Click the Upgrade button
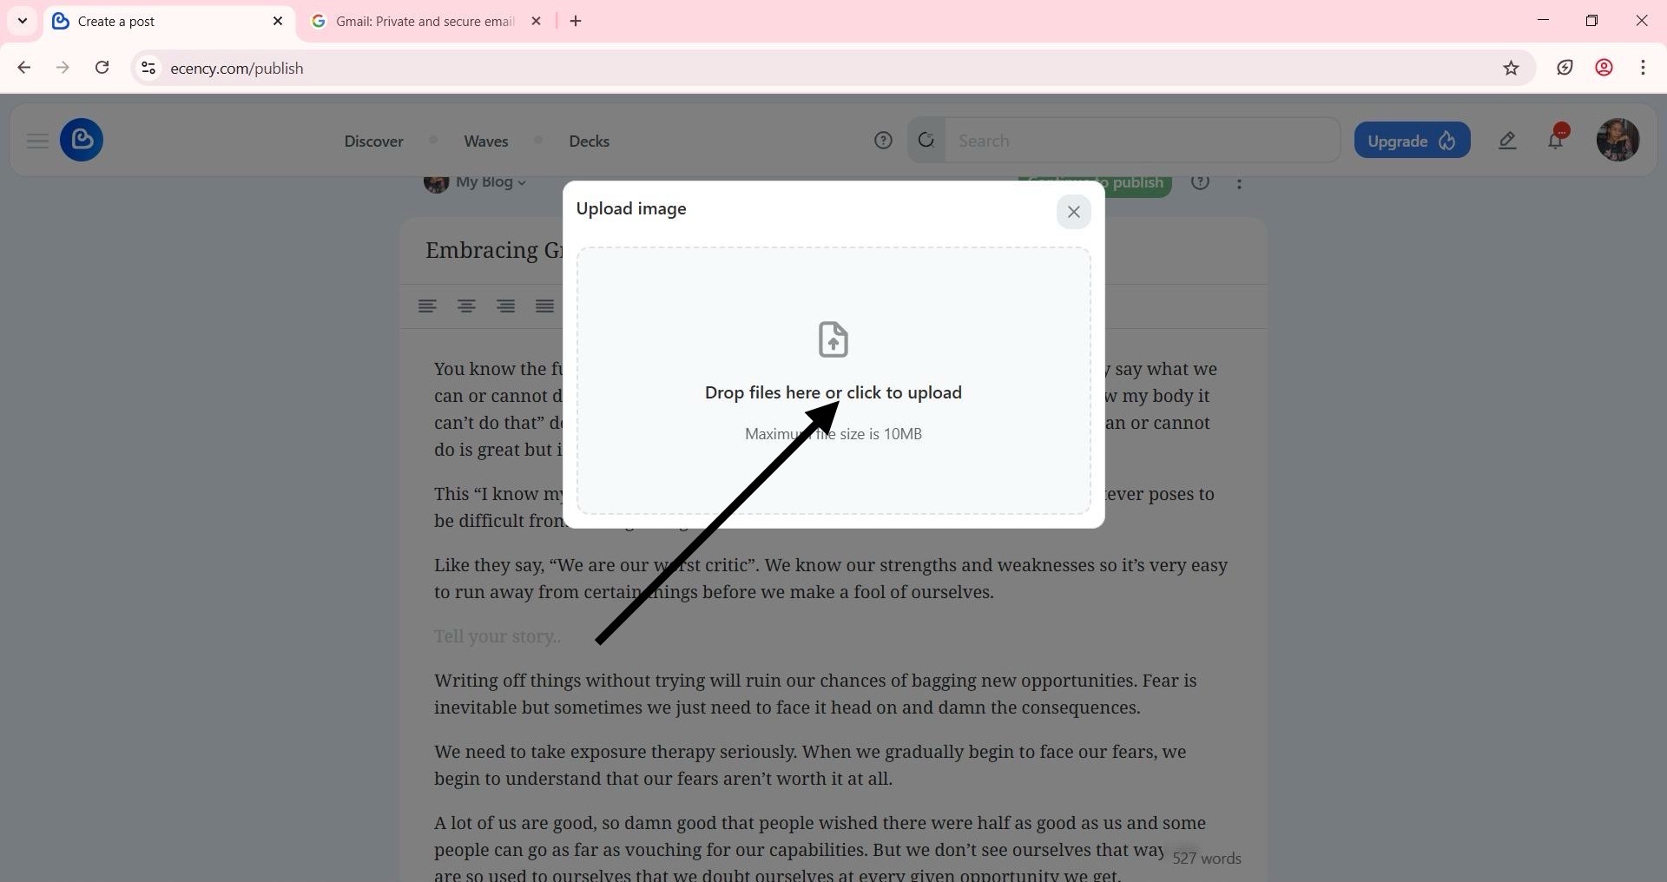This screenshot has height=882, width=1667. tap(1412, 141)
